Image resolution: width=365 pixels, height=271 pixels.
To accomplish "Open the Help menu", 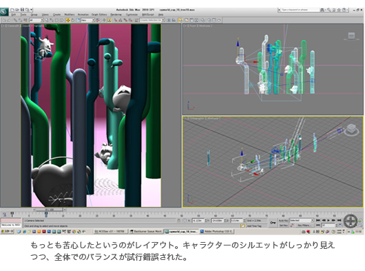I will click(161, 14).
